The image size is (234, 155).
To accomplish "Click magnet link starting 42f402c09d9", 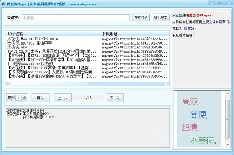I will click(135, 56).
